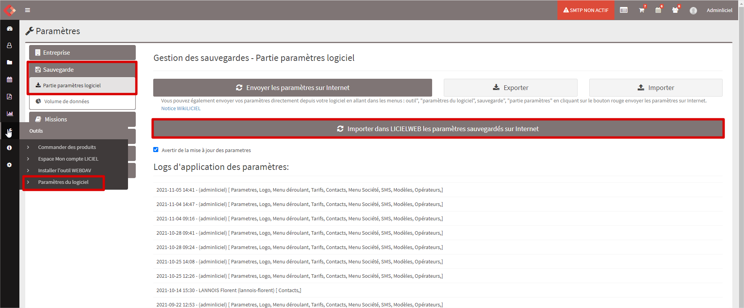Screen dimensions: 744x308
Task: Open the user profile icon in the sidebar
Action: click(10, 45)
